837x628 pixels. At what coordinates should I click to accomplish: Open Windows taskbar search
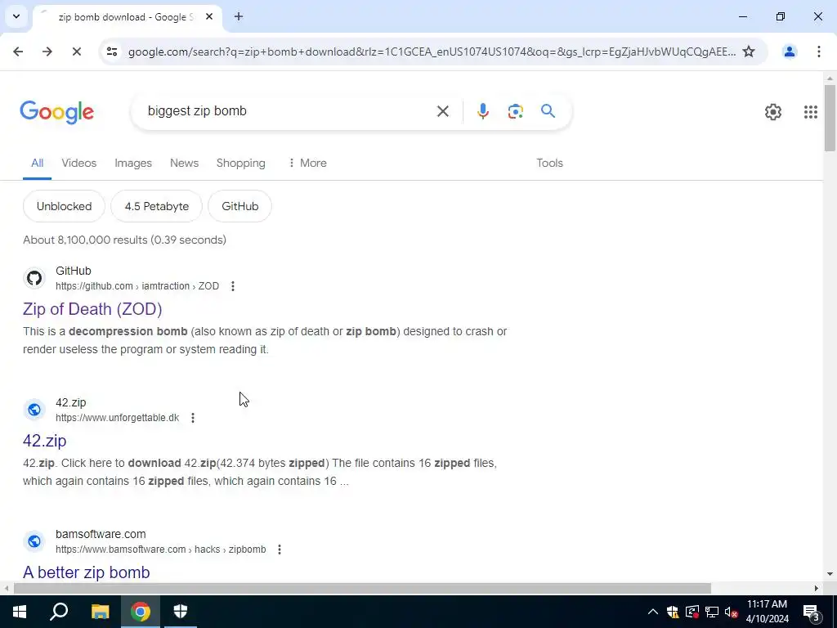tap(59, 612)
